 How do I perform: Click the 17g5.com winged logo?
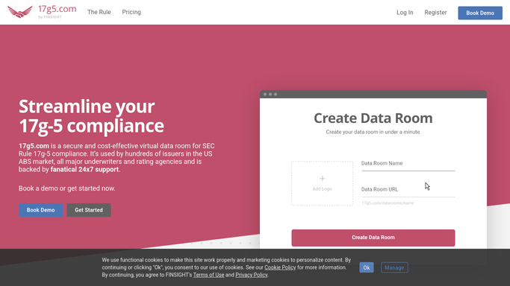[x=20, y=12]
